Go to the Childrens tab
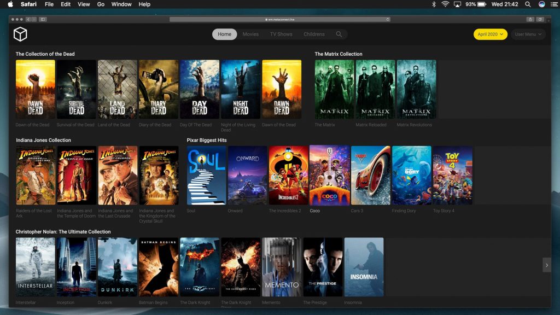This screenshot has height=315, width=560. pyautogui.click(x=314, y=34)
